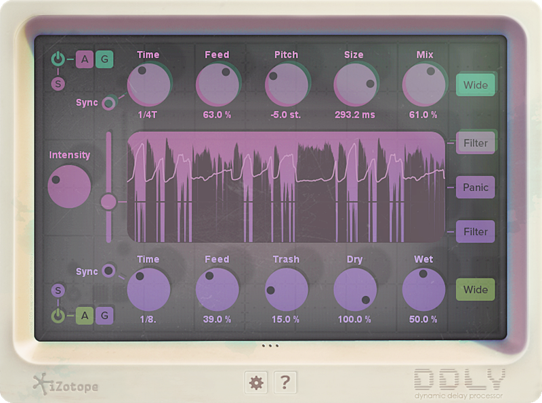Click the vertical threshold slider handle
The image size is (542, 403).
(x=108, y=202)
